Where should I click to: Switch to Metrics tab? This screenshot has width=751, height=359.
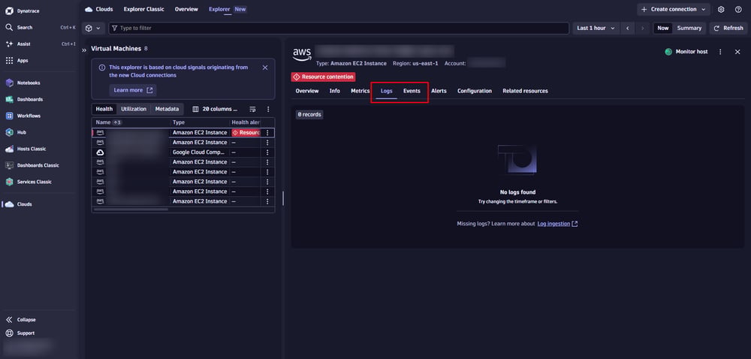click(x=360, y=91)
